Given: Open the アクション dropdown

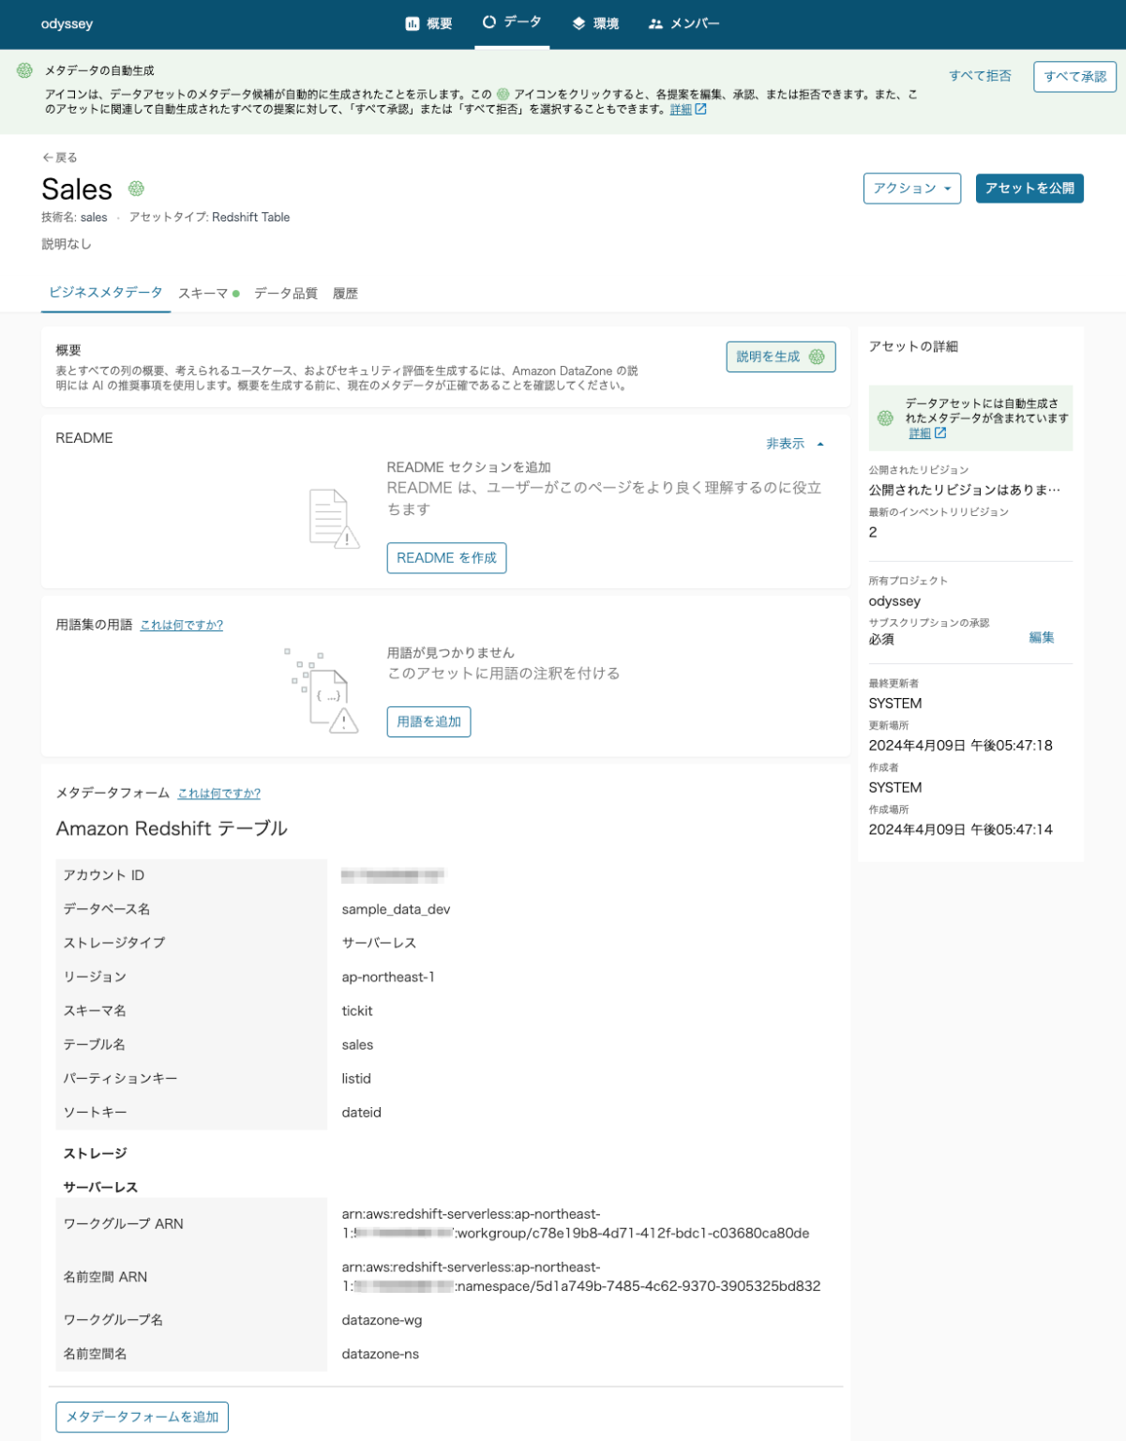Looking at the screenshot, I should [911, 188].
